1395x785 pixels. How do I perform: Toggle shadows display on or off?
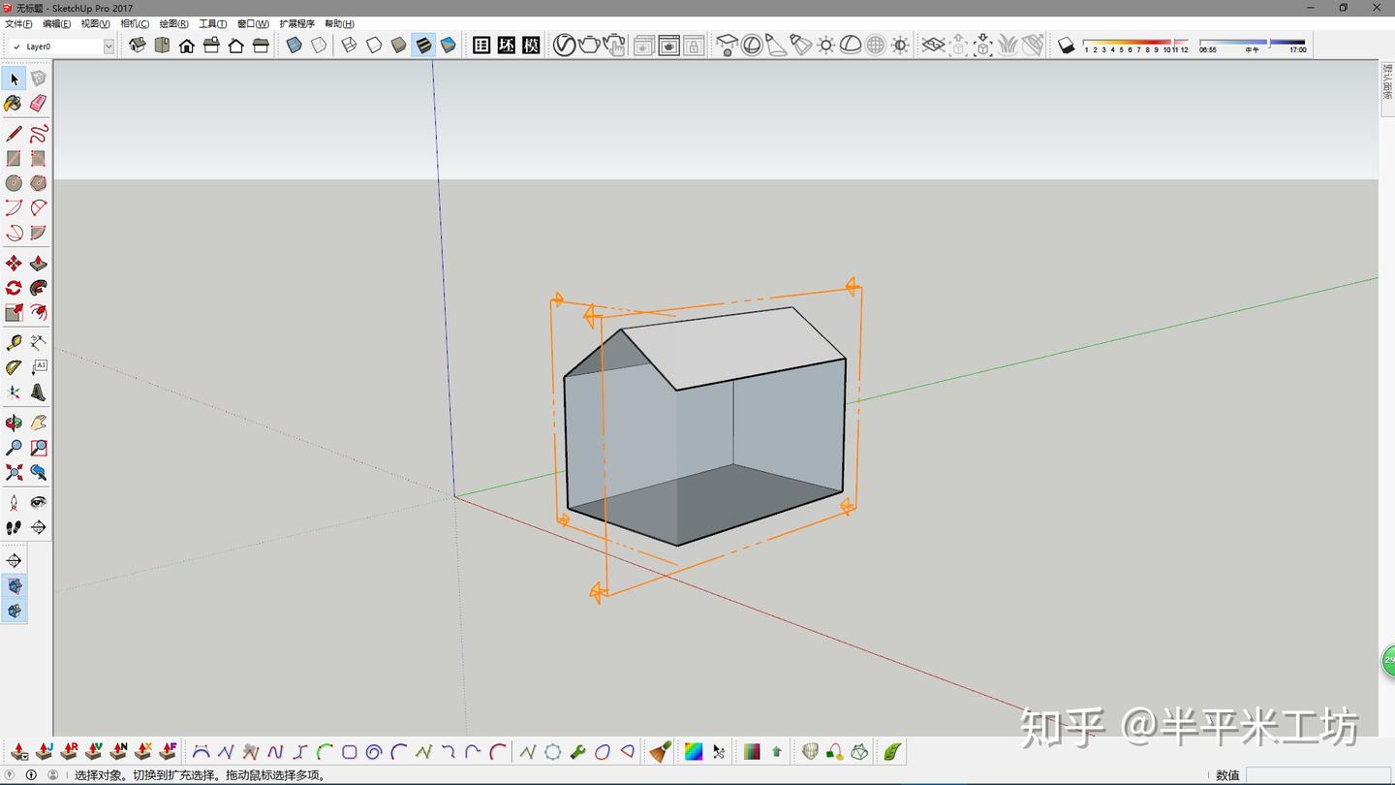coord(1066,46)
